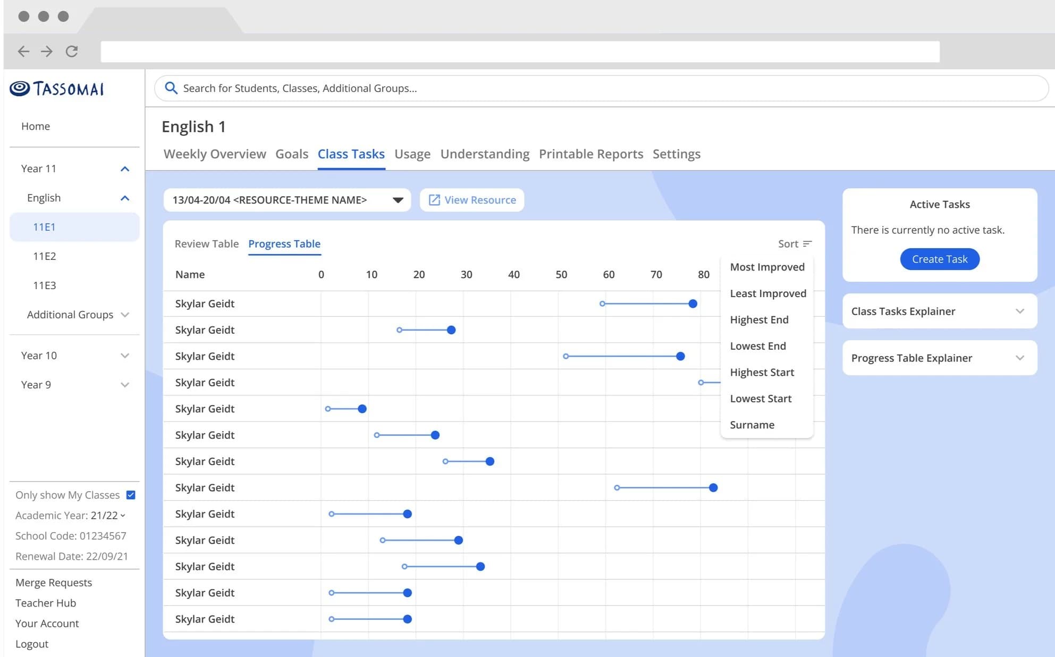Click the student search field
The width and height of the screenshot is (1055, 657).
[601, 88]
